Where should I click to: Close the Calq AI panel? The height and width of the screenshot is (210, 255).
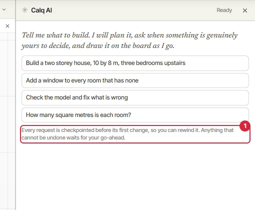click(x=245, y=10)
